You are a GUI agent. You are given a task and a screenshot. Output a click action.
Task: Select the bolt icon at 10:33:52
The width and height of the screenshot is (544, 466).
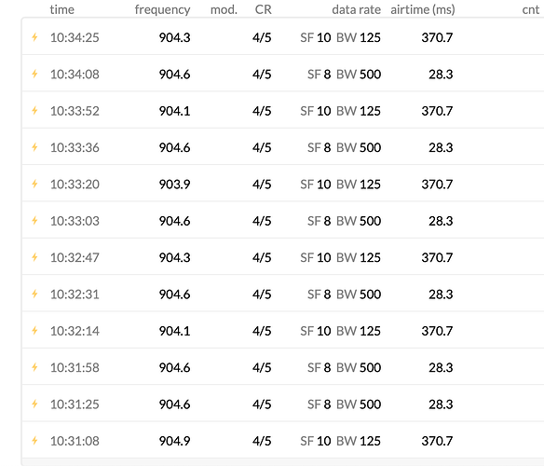coord(34,110)
